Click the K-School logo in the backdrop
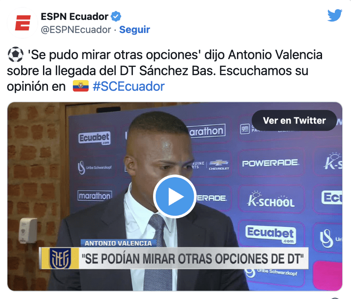Image resolution: width=351 pixels, height=299 pixels. click(x=271, y=200)
